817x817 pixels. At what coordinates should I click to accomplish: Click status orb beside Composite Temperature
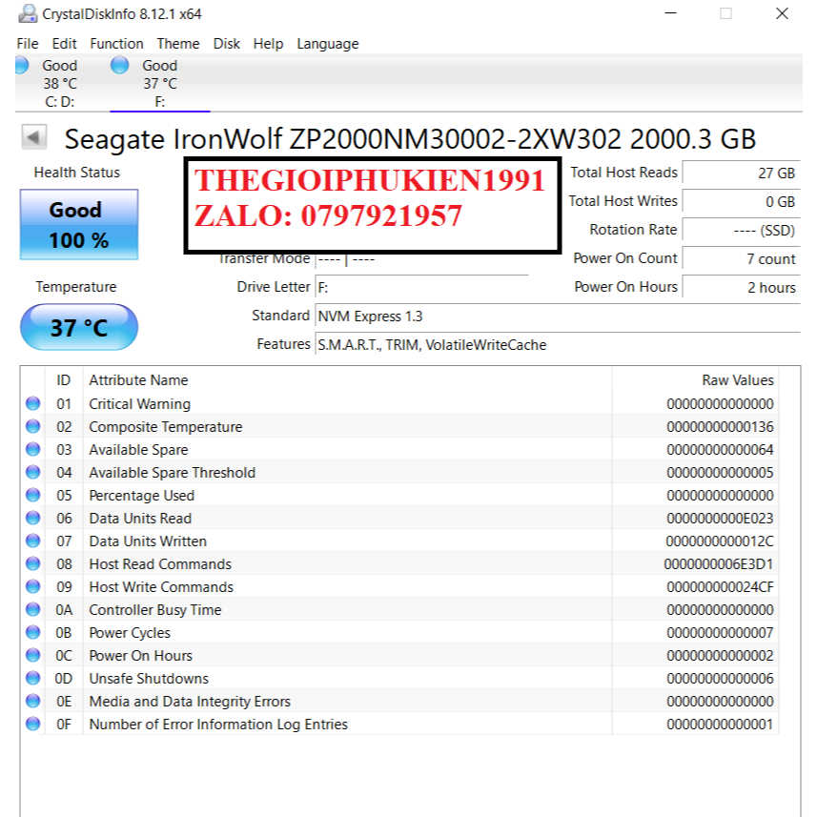pyautogui.click(x=33, y=427)
